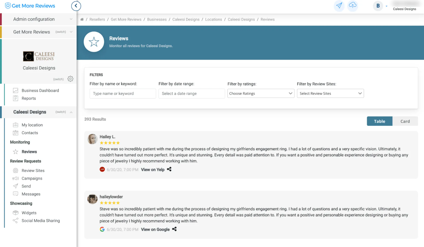Switch to Table view
The width and height of the screenshot is (424, 247).
pyautogui.click(x=379, y=121)
